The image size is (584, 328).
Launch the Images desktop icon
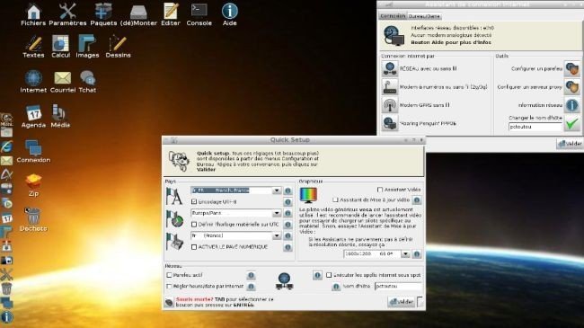[87, 46]
